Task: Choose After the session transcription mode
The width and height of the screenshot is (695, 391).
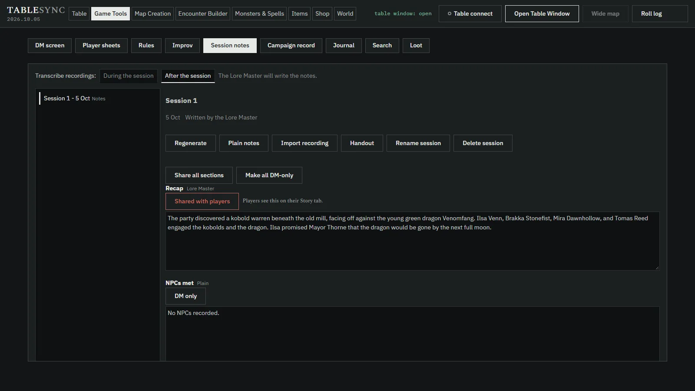Action: [188, 76]
